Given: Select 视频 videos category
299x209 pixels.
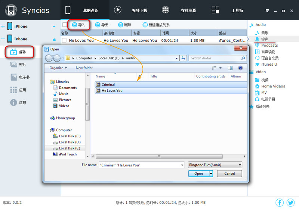Looking at the screenshot, I should tap(262, 80).
